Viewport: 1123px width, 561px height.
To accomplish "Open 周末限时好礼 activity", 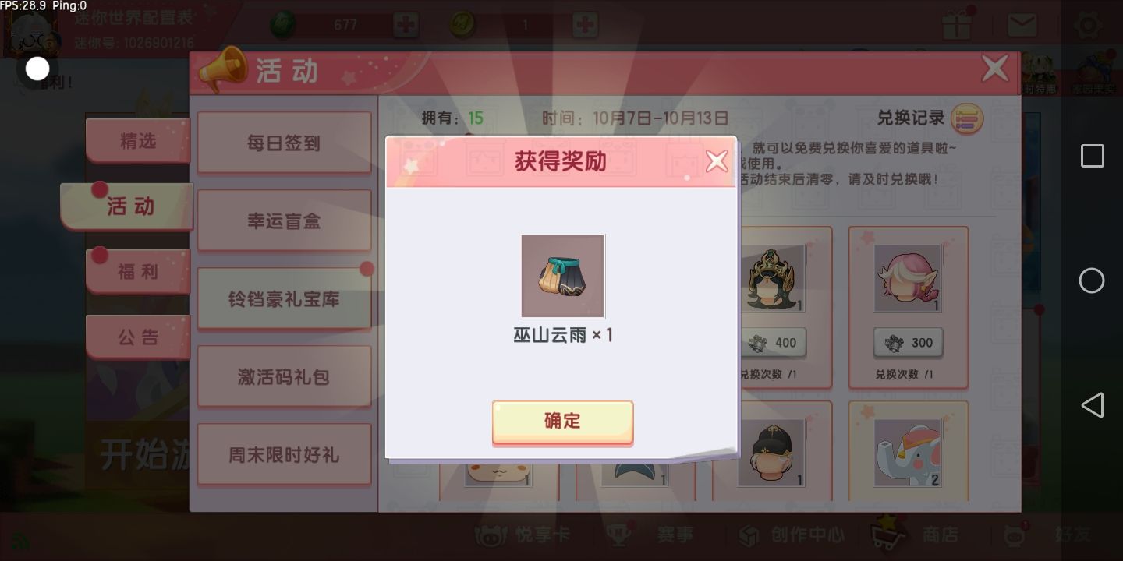I will point(284,454).
